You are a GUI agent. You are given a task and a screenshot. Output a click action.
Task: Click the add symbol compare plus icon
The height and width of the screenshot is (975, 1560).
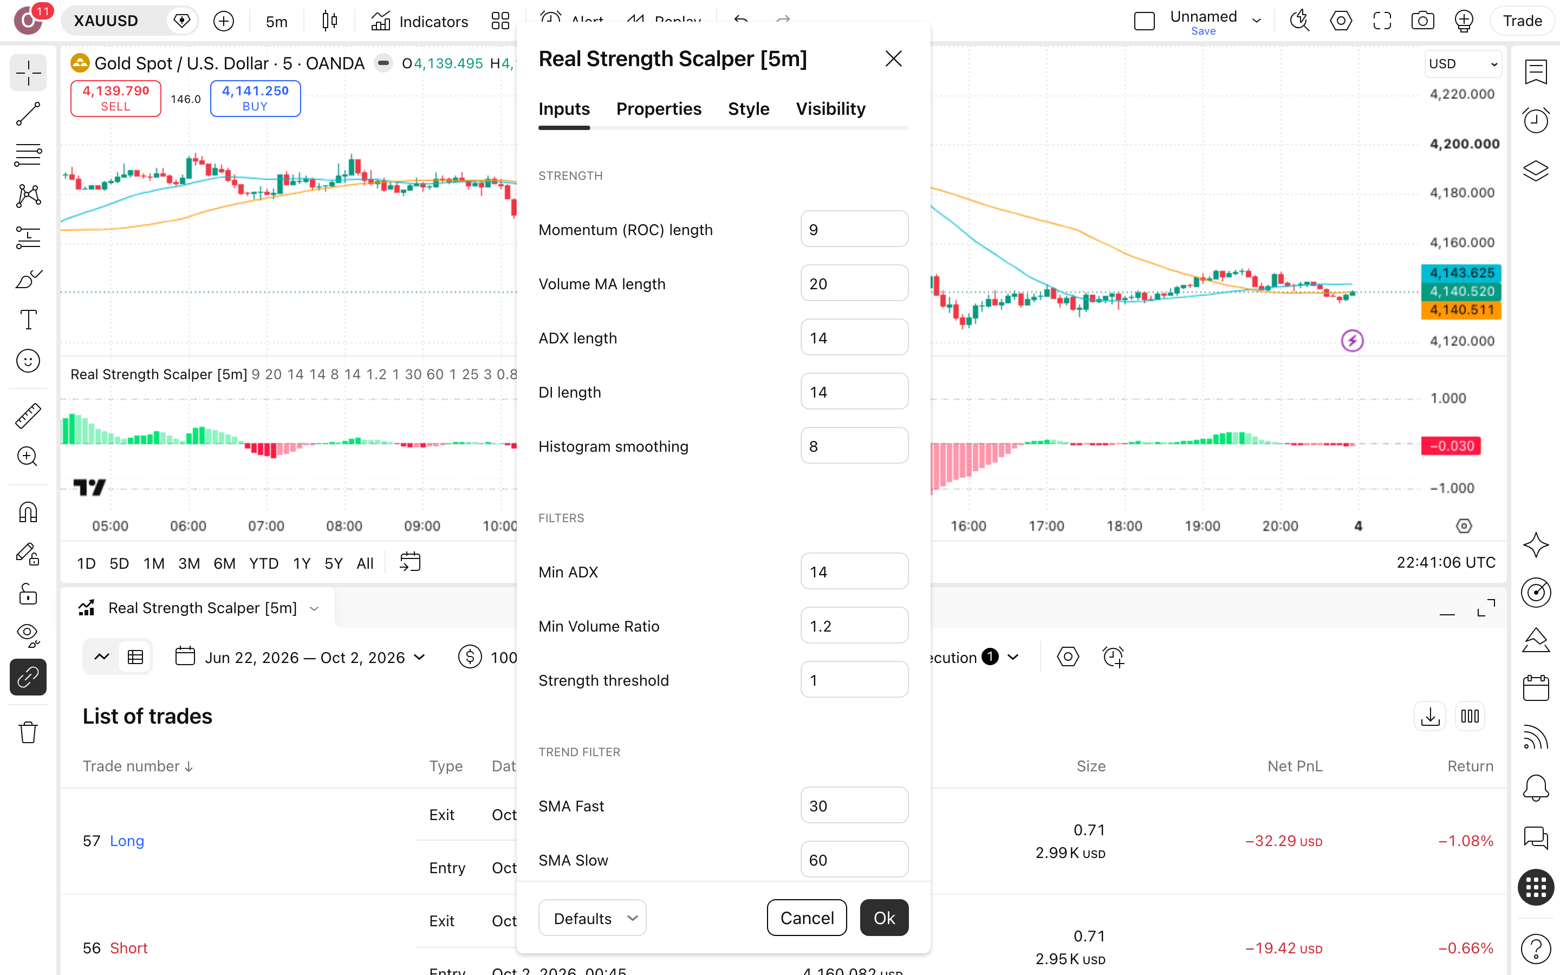tap(224, 21)
